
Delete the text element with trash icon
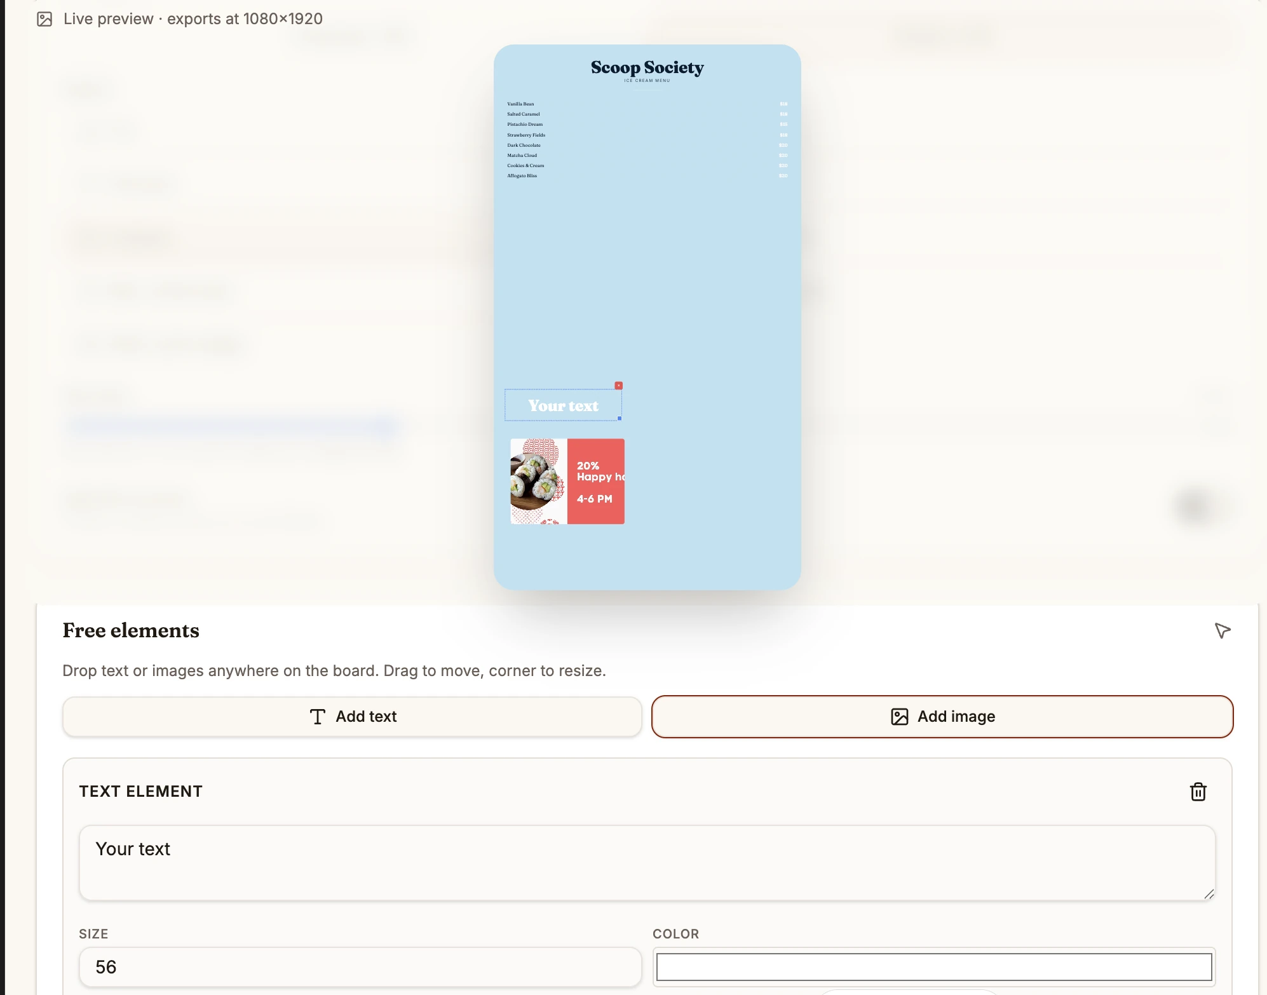coord(1198,792)
